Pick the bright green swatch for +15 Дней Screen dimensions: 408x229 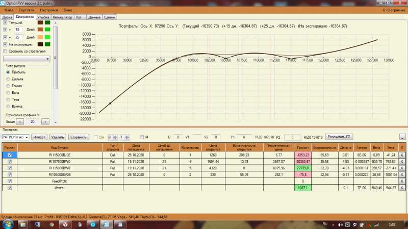(47, 30)
